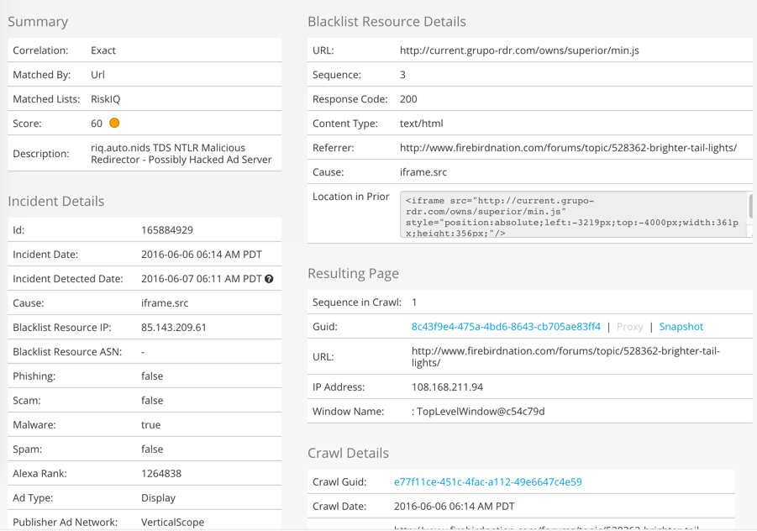Click the Resulting Page heading
Image resolution: width=757 pixels, height=531 pixels.
click(354, 274)
